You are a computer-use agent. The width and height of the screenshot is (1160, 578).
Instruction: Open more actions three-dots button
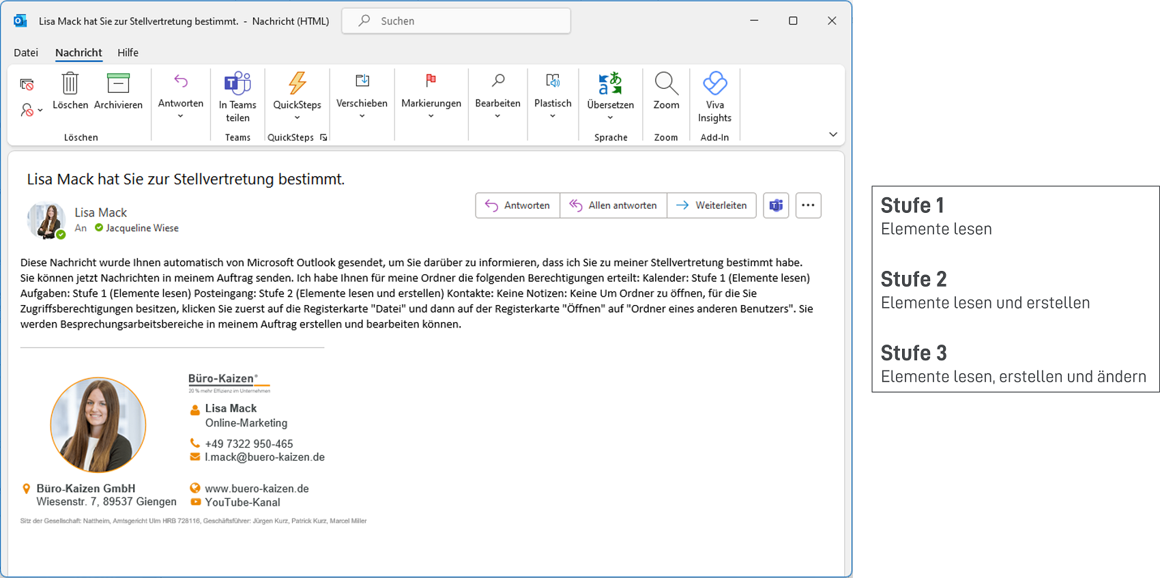(x=808, y=205)
